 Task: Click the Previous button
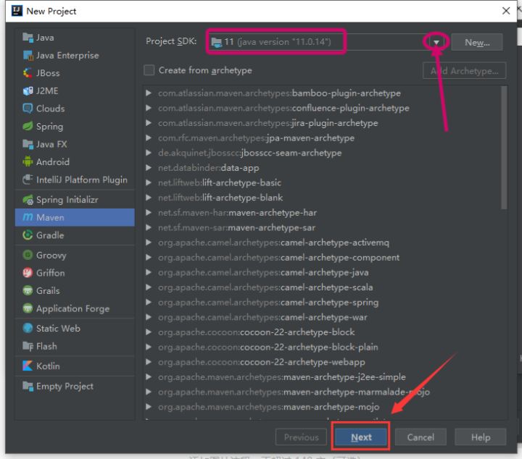tap(302, 437)
